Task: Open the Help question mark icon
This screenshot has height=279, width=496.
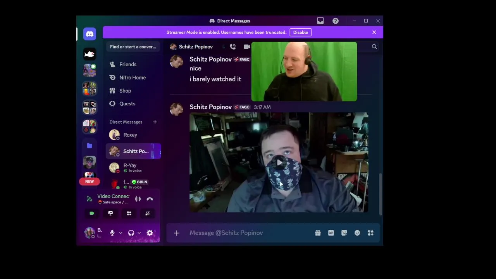Action: point(336,21)
